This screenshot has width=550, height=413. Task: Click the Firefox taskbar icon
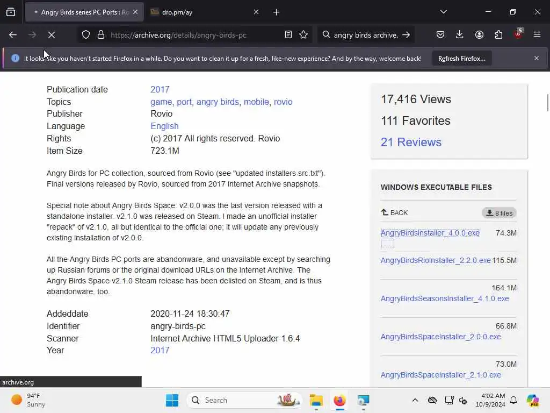(339, 400)
